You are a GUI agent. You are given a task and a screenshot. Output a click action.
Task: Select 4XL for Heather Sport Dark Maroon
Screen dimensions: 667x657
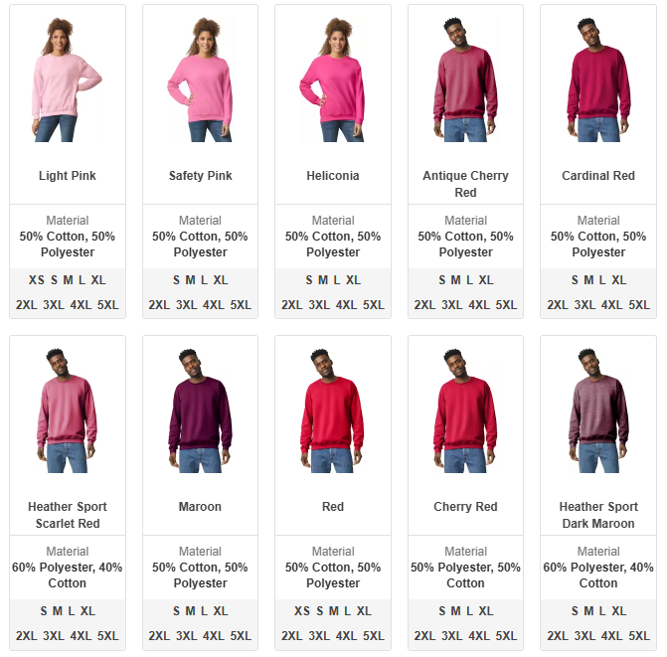click(x=611, y=636)
